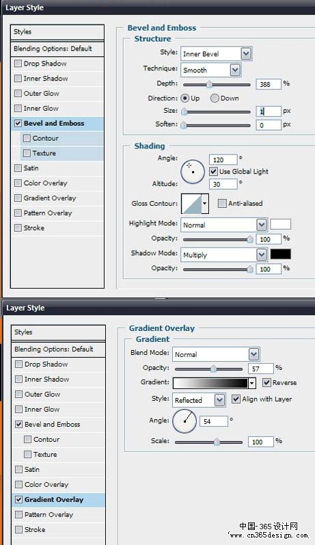
Task: Click the gradient preview bar
Action: pos(210,383)
